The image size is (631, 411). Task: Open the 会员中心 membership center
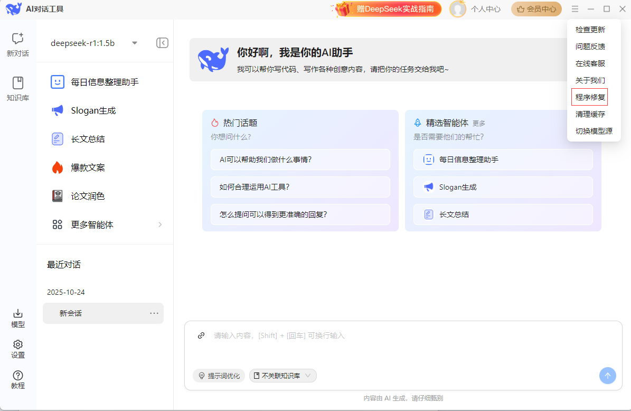536,8
